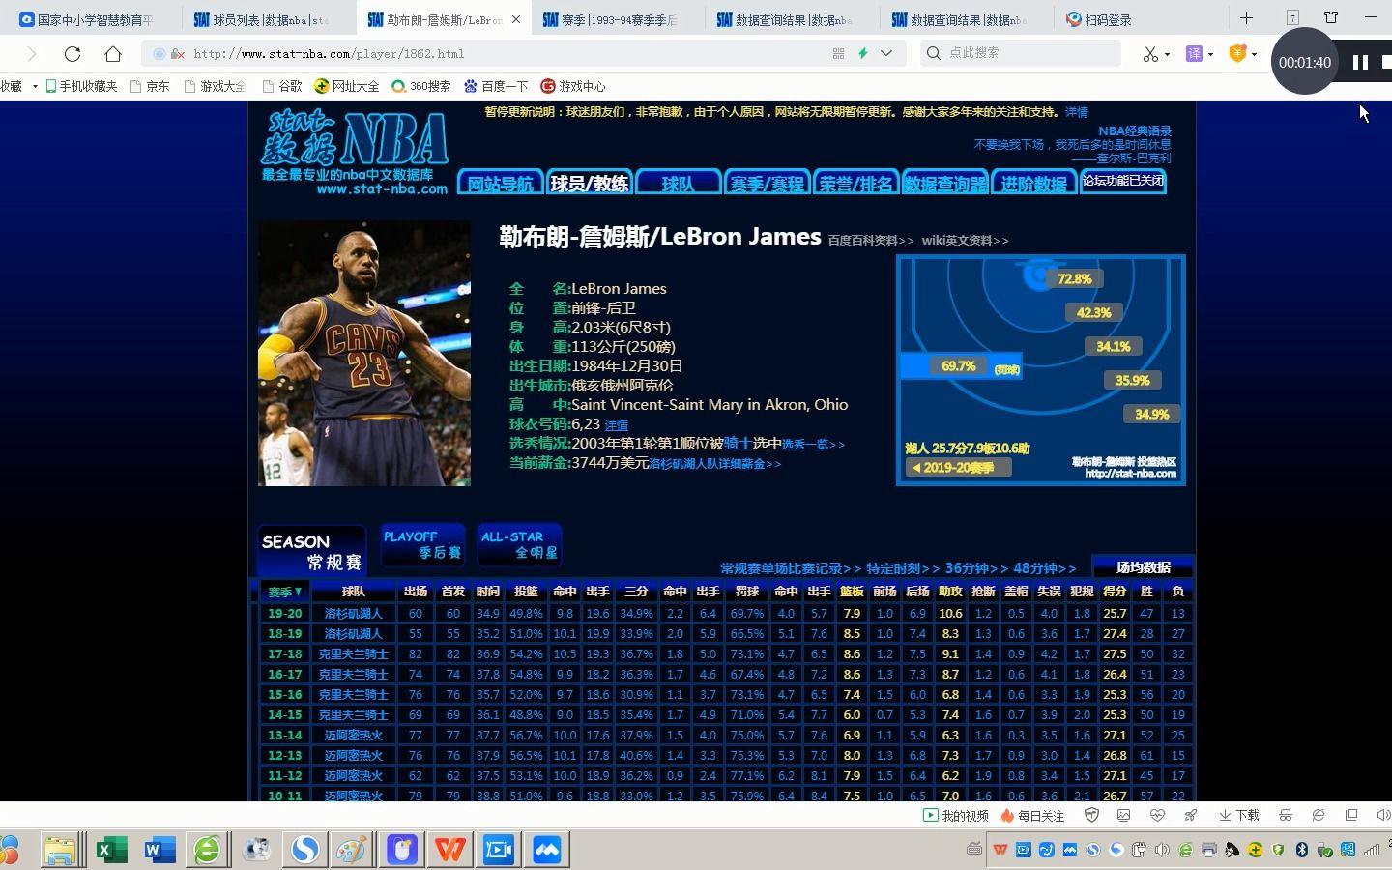Open 进阶数据 menu
This screenshot has height=870, width=1392.
pos(1034,183)
